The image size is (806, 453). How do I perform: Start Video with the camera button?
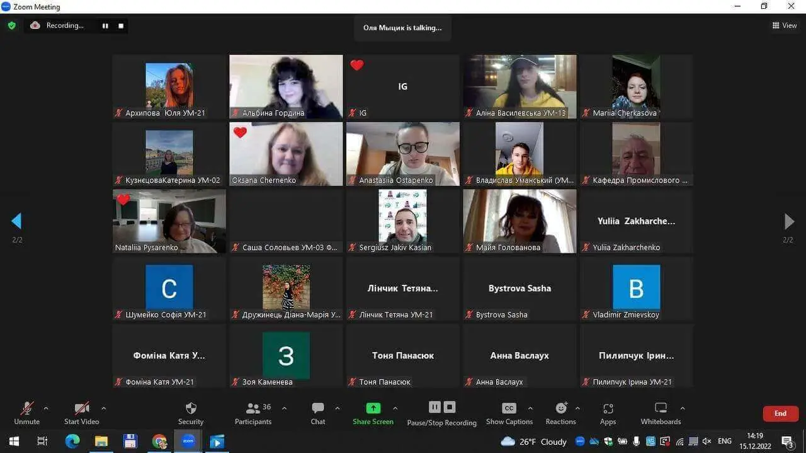82,413
